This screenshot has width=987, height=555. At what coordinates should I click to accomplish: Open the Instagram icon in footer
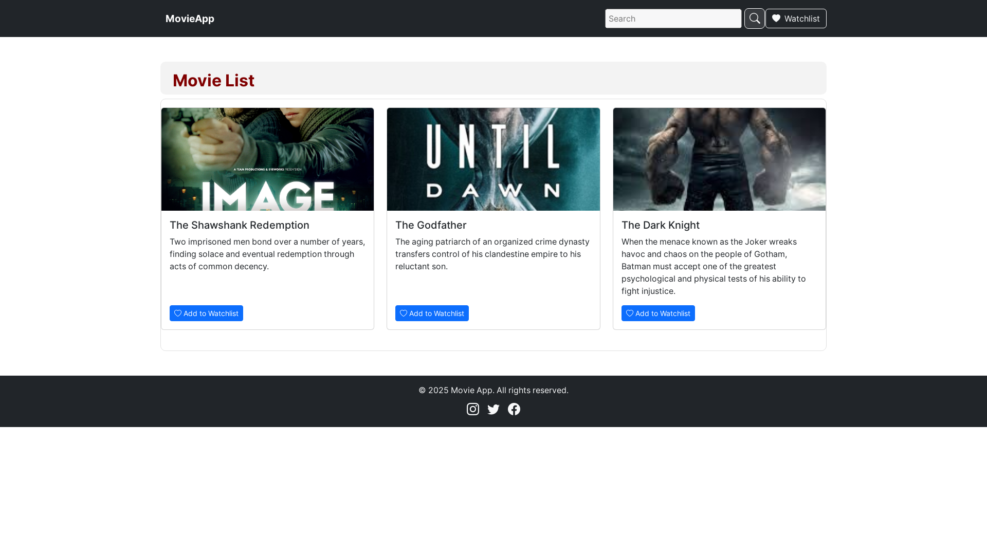(473, 409)
